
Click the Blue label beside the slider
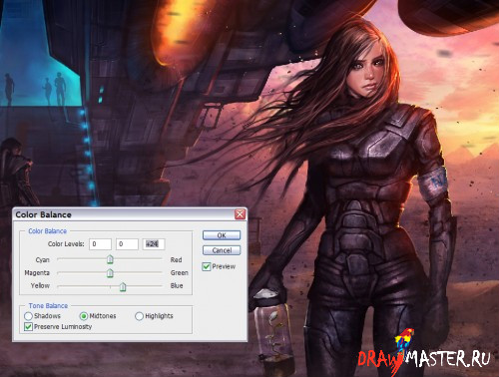[x=177, y=285]
